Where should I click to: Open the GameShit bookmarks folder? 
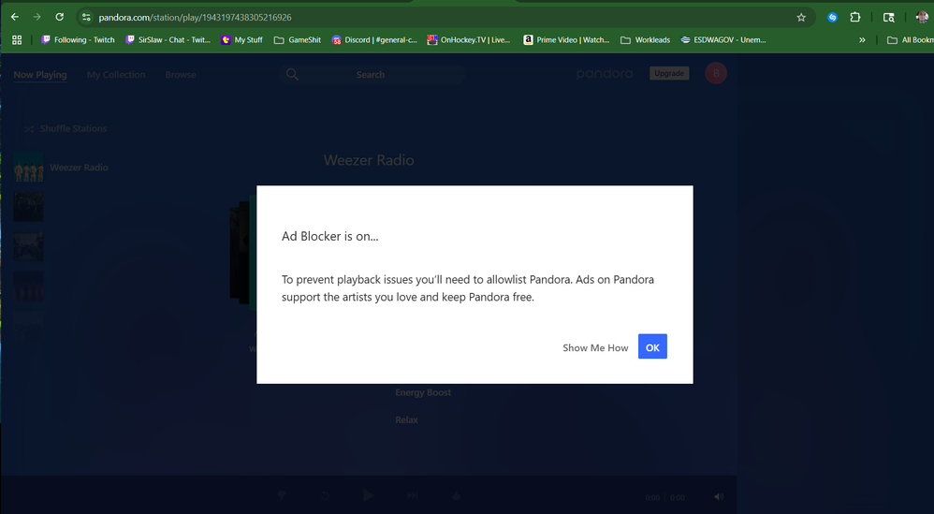298,40
